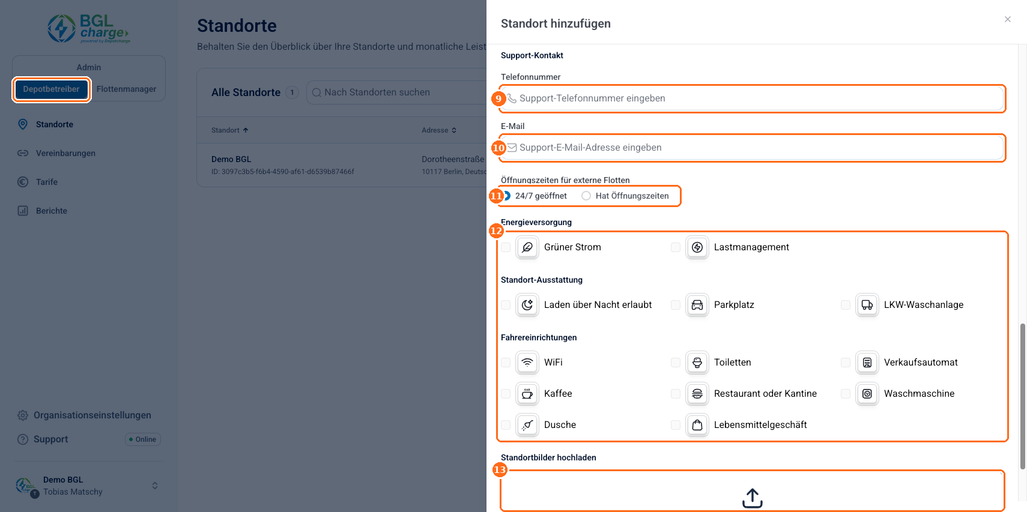Switch to the Depotbetreiber tab
The width and height of the screenshot is (1027, 512).
point(51,89)
